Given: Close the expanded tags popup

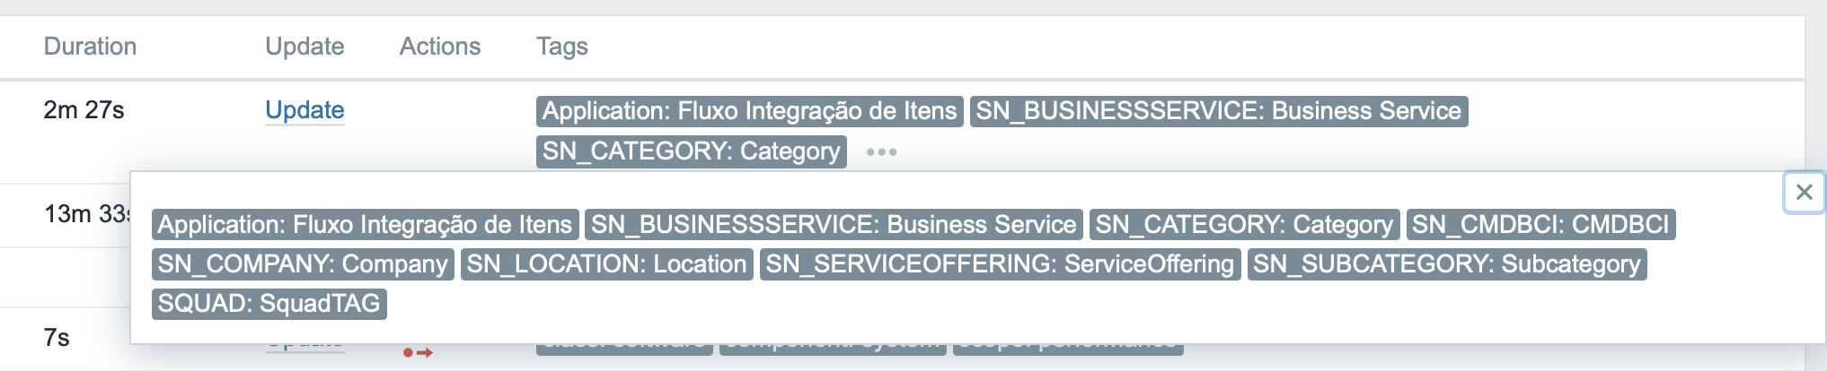Looking at the screenshot, I should pyautogui.click(x=1804, y=193).
